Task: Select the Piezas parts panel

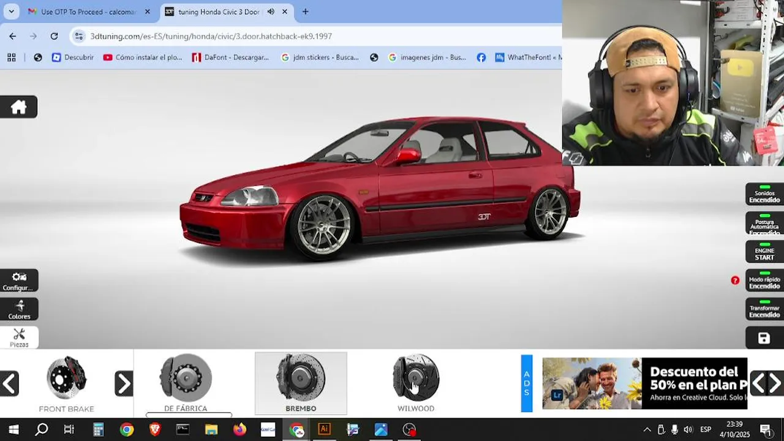Action: [19, 337]
